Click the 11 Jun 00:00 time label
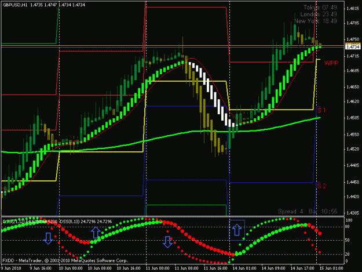 158,269
